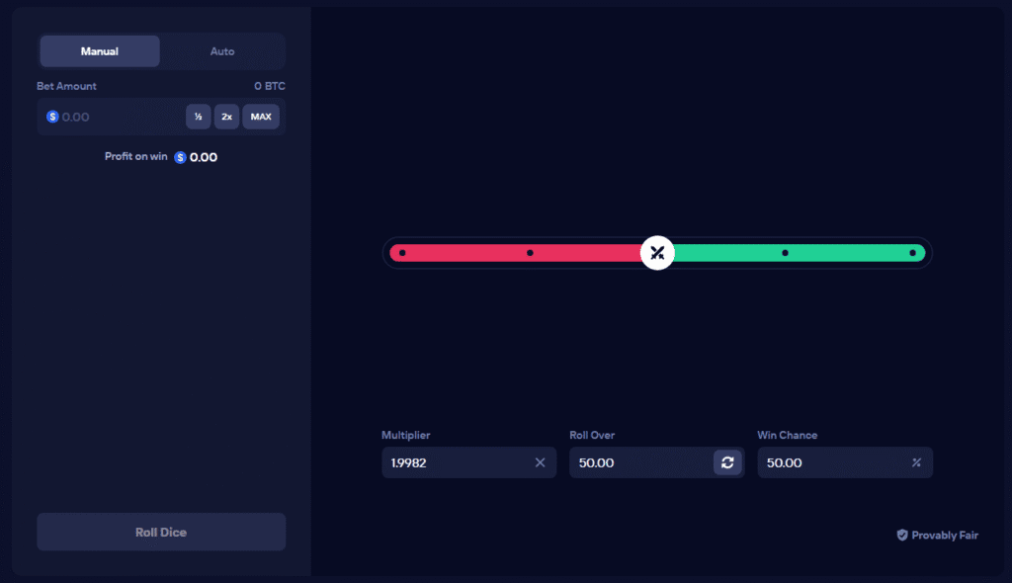Click the dice icon slider handle

click(x=657, y=253)
